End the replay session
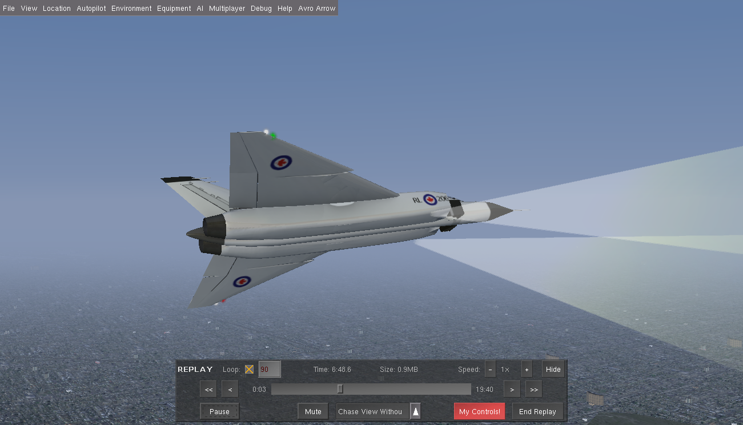Screen dimensions: 743x425 click(x=537, y=411)
